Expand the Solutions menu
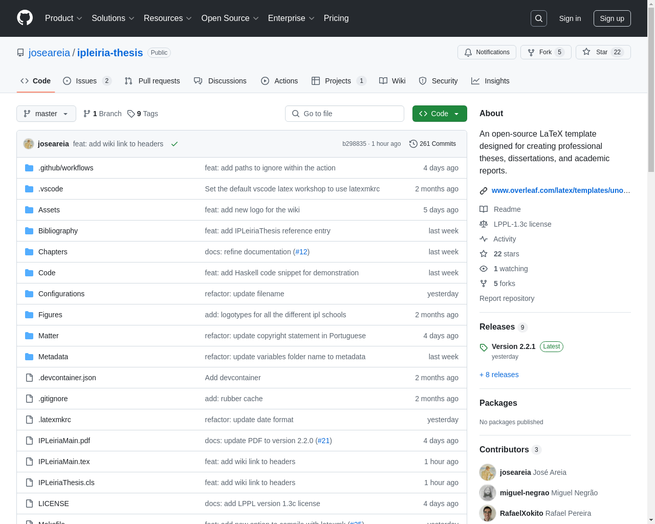This screenshot has width=655, height=524. [x=113, y=18]
